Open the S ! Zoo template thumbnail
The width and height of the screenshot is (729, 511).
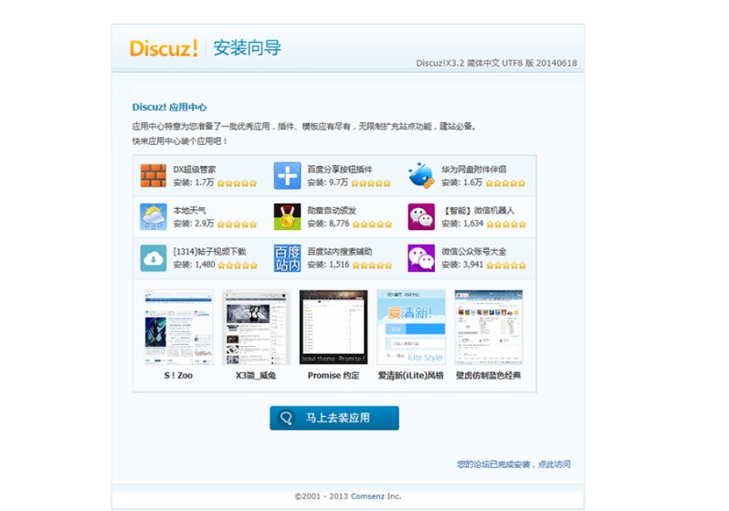pos(178,327)
